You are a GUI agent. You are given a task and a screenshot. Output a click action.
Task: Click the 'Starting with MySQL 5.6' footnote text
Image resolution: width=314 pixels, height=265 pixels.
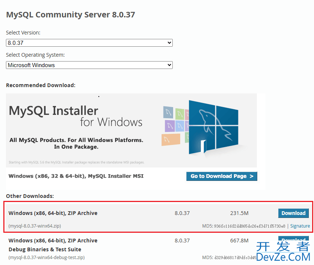(x=76, y=162)
